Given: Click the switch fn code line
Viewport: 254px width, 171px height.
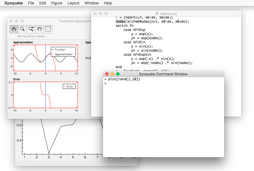Looking at the screenshot, I should point(125,26).
